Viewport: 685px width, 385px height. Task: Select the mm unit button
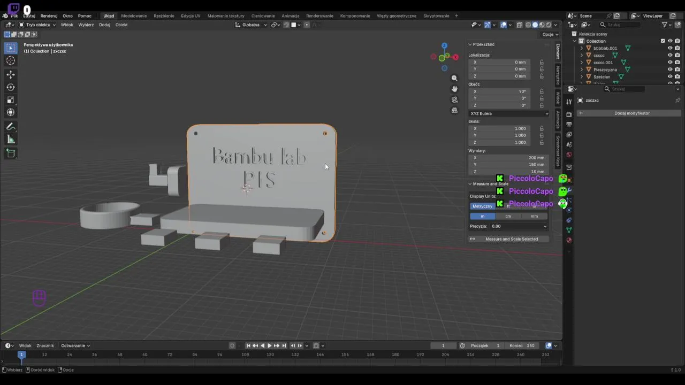click(x=535, y=216)
